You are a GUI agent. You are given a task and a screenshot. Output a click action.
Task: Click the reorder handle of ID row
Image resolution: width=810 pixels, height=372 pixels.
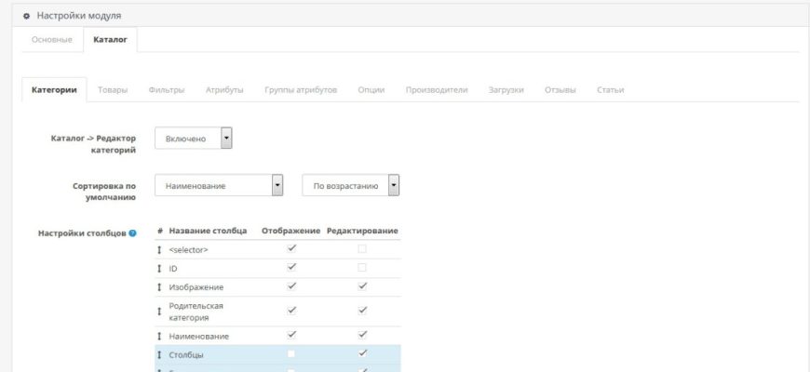pyautogui.click(x=159, y=268)
